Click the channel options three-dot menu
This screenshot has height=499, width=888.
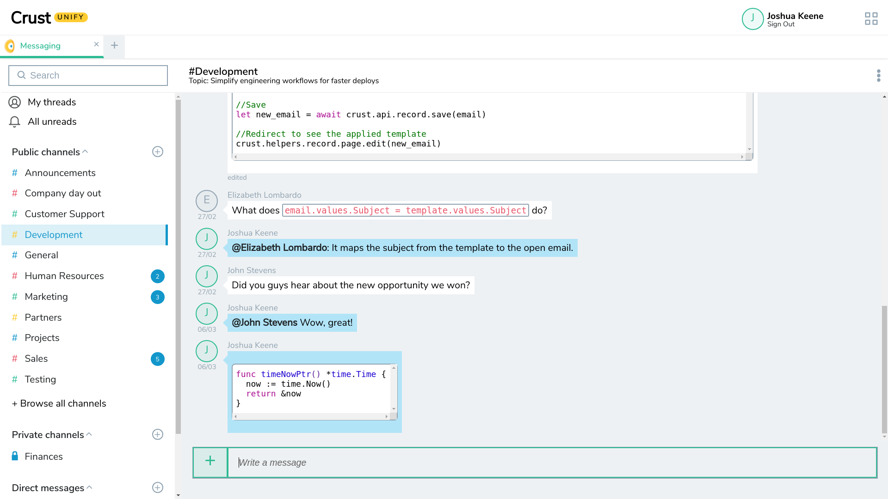(878, 76)
